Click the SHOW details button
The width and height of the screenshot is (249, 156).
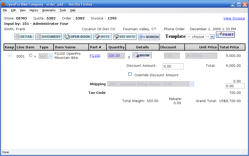pyautogui.click(x=142, y=55)
